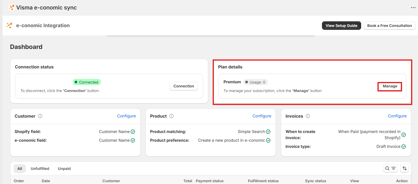Click the Visma e-conomic sync app icon
418x184 pixels.
(12, 7)
